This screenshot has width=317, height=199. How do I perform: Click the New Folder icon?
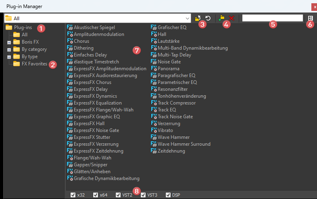click(x=221, y=18)
